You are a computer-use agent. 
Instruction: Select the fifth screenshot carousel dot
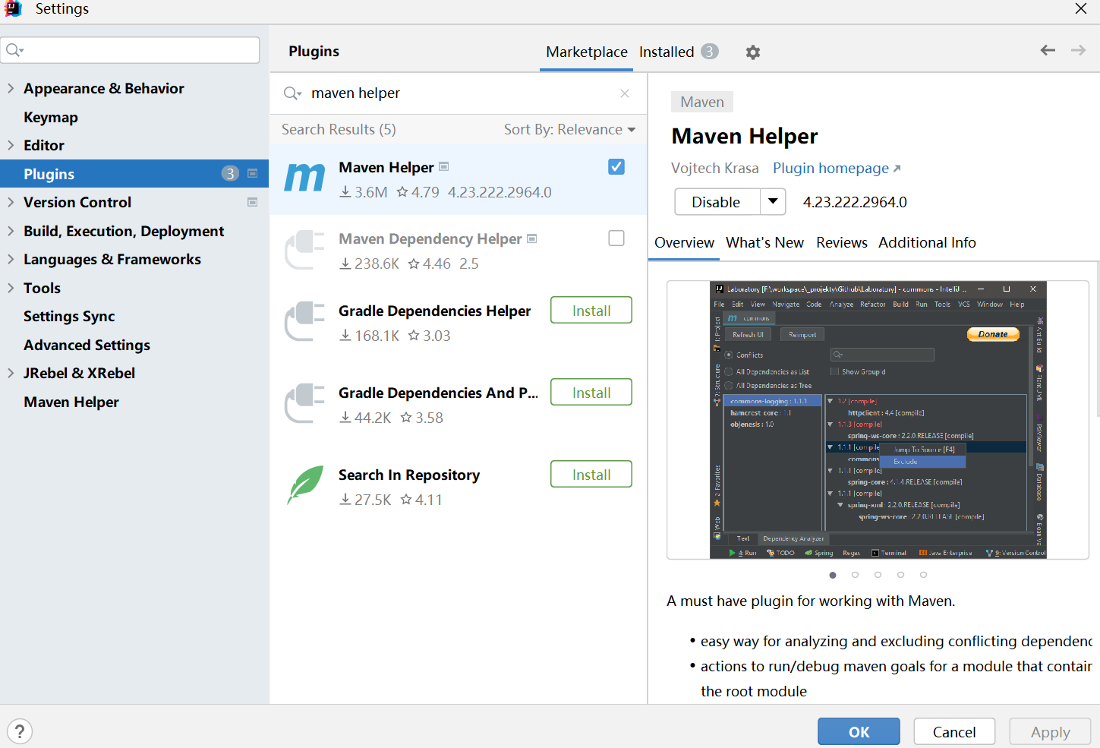tap(923, 575)
